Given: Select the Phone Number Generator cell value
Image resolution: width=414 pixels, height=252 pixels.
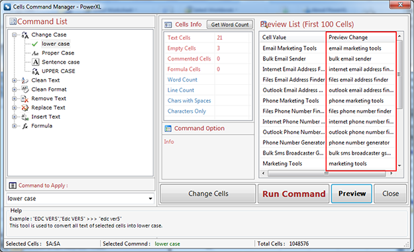Looking at the screenshot, I should pos(293,143).
